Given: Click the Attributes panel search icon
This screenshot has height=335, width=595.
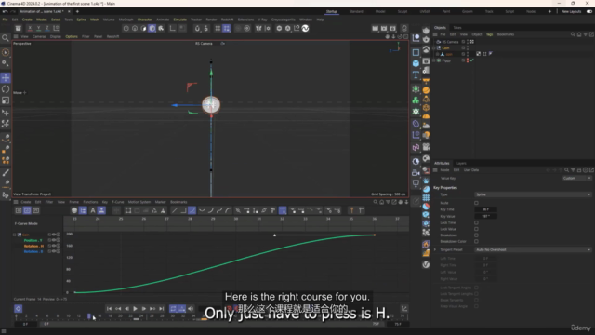Looking at the screenshot, I should pos(566,170).
